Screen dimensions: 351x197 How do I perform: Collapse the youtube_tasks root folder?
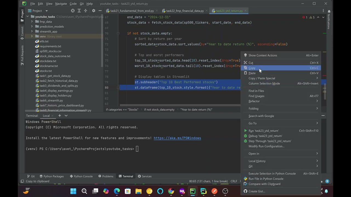coord(27,17)
